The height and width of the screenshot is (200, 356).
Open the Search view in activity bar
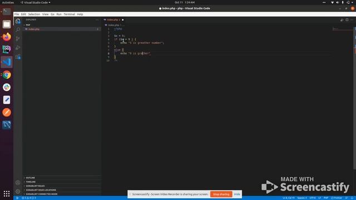[18, 29]
